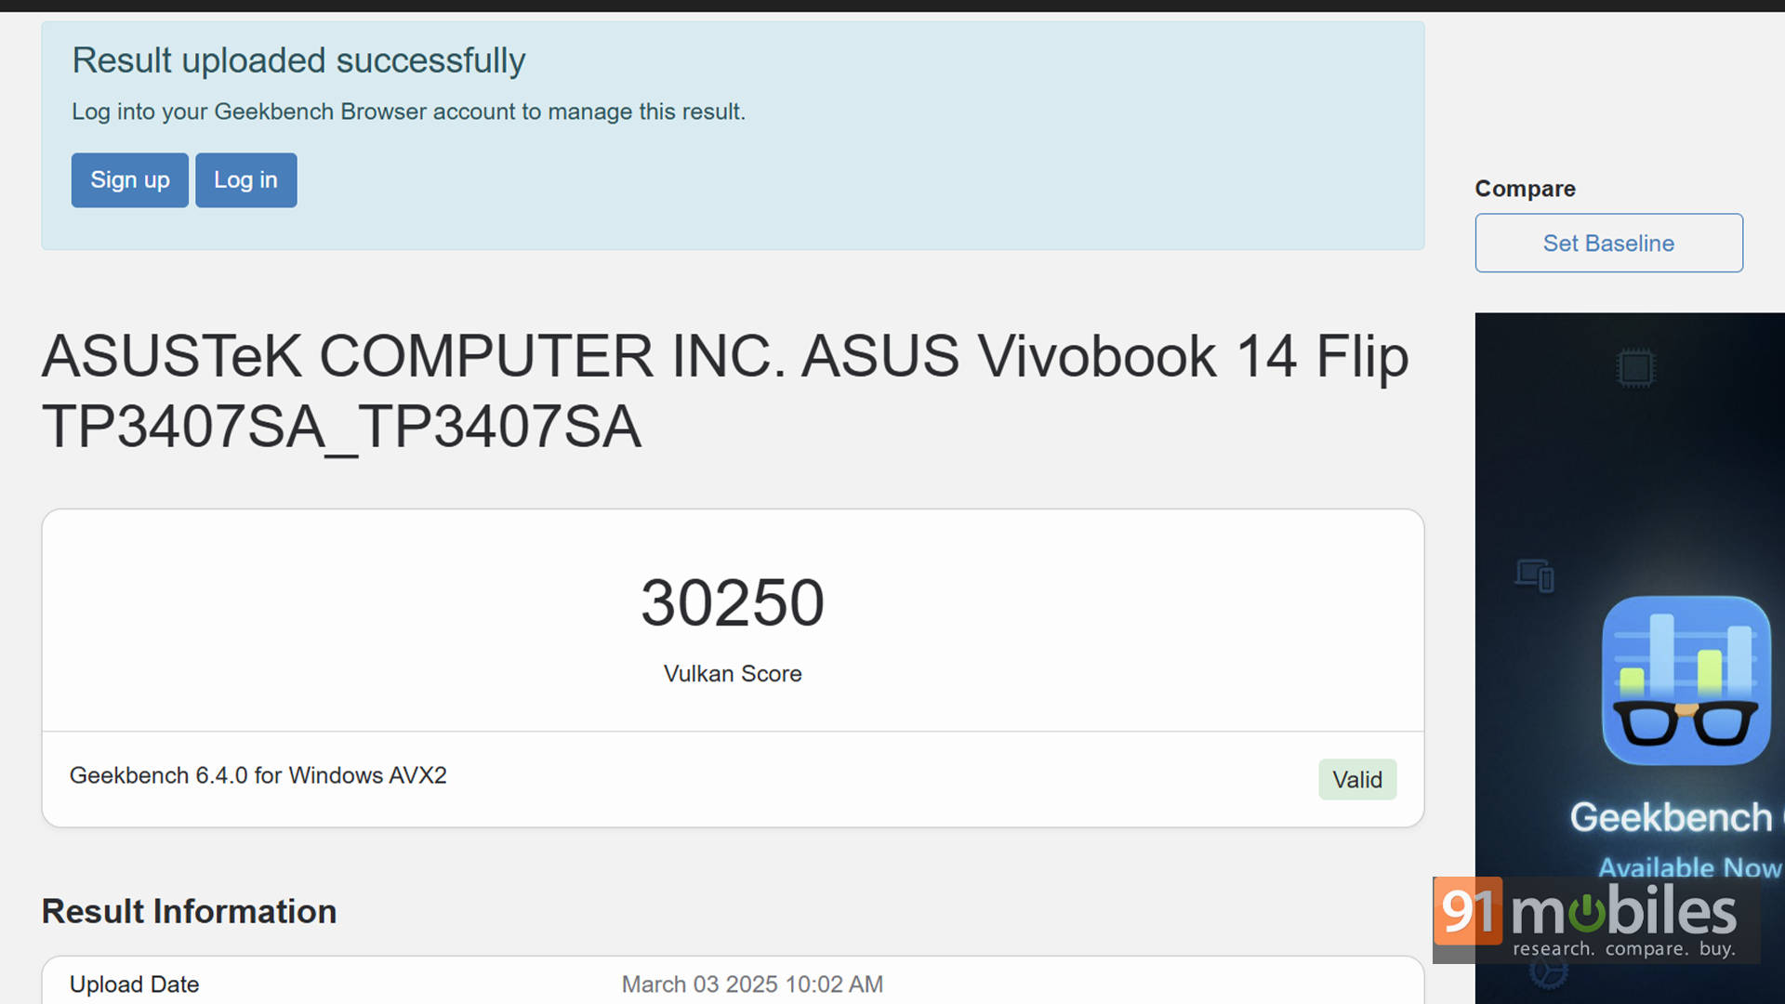Click the ASUS Vivobook 14 Flip title
Screen dimensions: 1785x1004
724,391
